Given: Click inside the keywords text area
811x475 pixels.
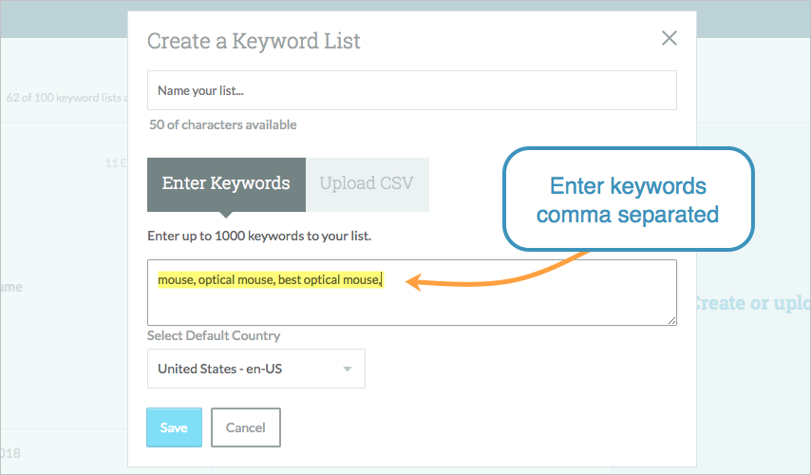Looking at the screenshot, I should (x=411, y=304).
